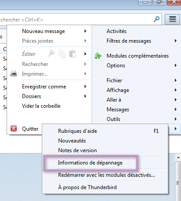The width and height of the screenshot is (181, 201).
Task: Open the hamburger application menu button
Action: click(x=173, y=19)
